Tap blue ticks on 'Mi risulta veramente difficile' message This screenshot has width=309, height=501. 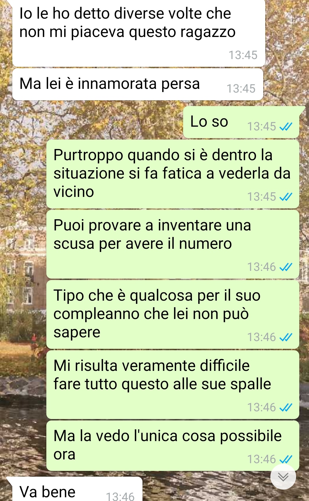coord(286,407)
